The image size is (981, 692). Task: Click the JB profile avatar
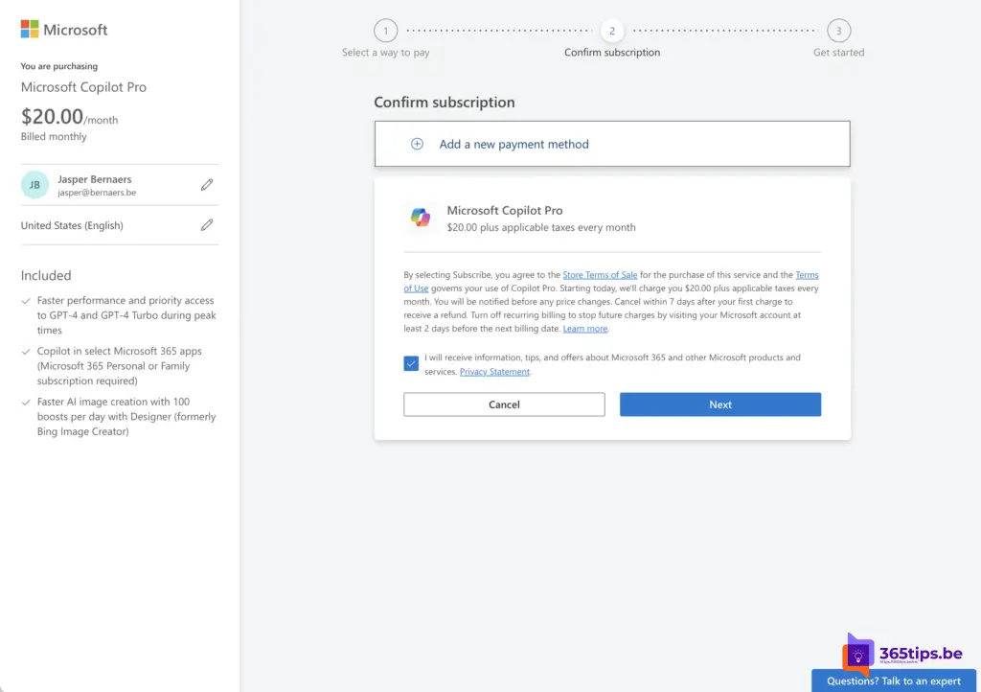pyautogui.click(x=34, y=185)
